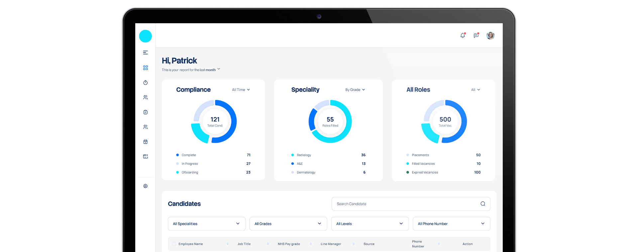
Task: Select the A&E legend entry
Action: pos(300,164)
